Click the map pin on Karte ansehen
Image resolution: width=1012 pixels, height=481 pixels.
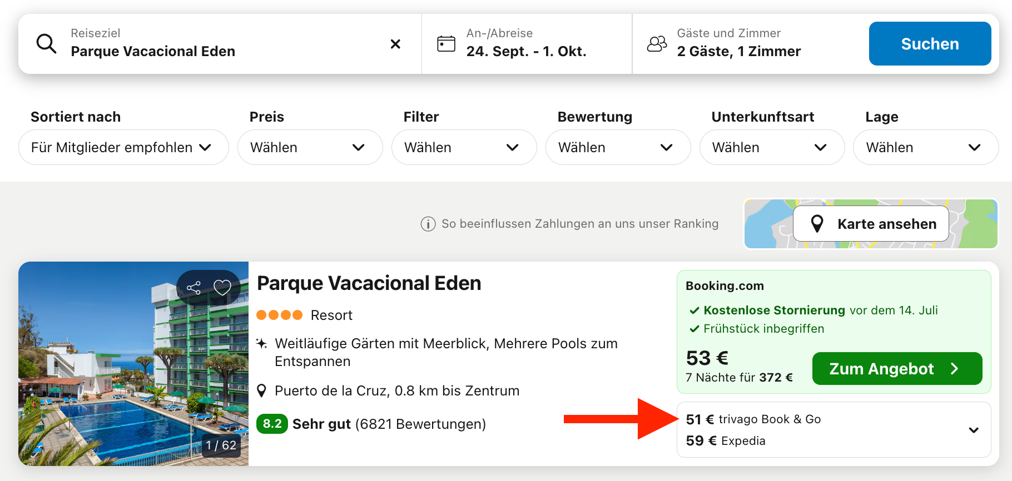[x=817, y=224]
